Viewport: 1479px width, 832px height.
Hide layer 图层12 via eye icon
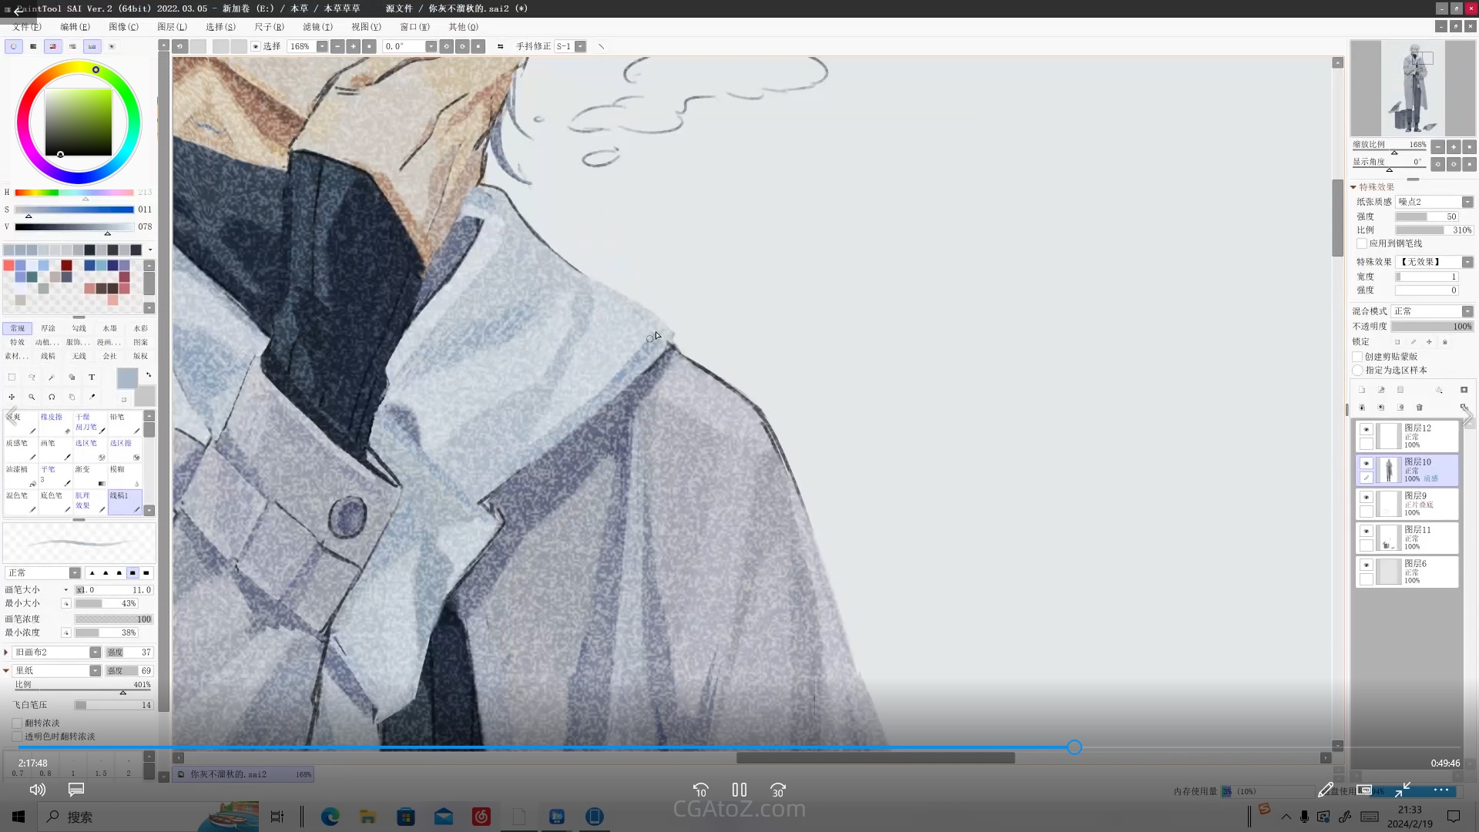(1366, 430)
